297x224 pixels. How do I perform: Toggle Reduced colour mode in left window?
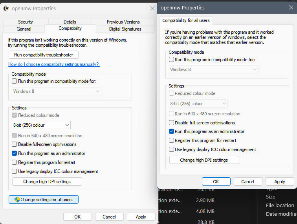[15, 115]
